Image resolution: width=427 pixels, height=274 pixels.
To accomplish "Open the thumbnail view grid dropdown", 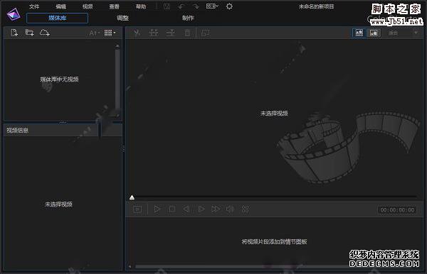I will pyautogui.click(x=110, y=33).
